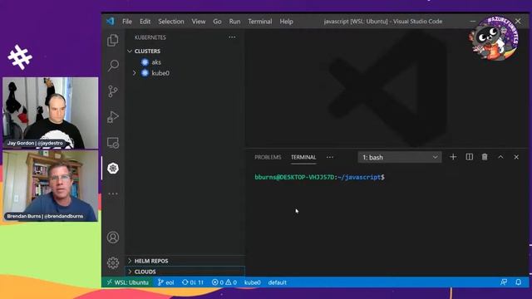
Task: Open the 1: bash terminal dropdown
Action: point(400,157)
